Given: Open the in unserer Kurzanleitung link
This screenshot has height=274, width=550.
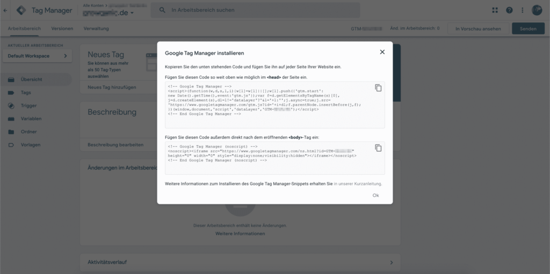Looking at the screenshot, I should click(x=358, y=183).
